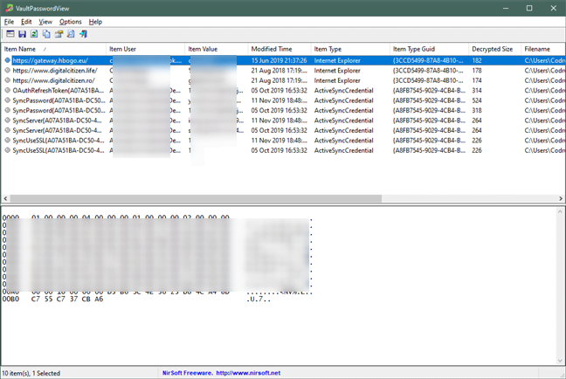Screen dimensions: 566x379
Task: Sort by the Item Type column header
Action: 350,49
